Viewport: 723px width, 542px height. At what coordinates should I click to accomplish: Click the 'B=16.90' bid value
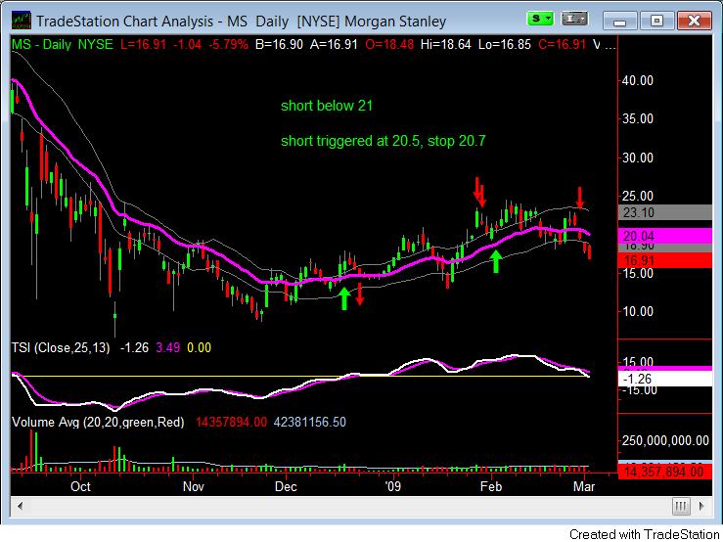tap(279, 45)
